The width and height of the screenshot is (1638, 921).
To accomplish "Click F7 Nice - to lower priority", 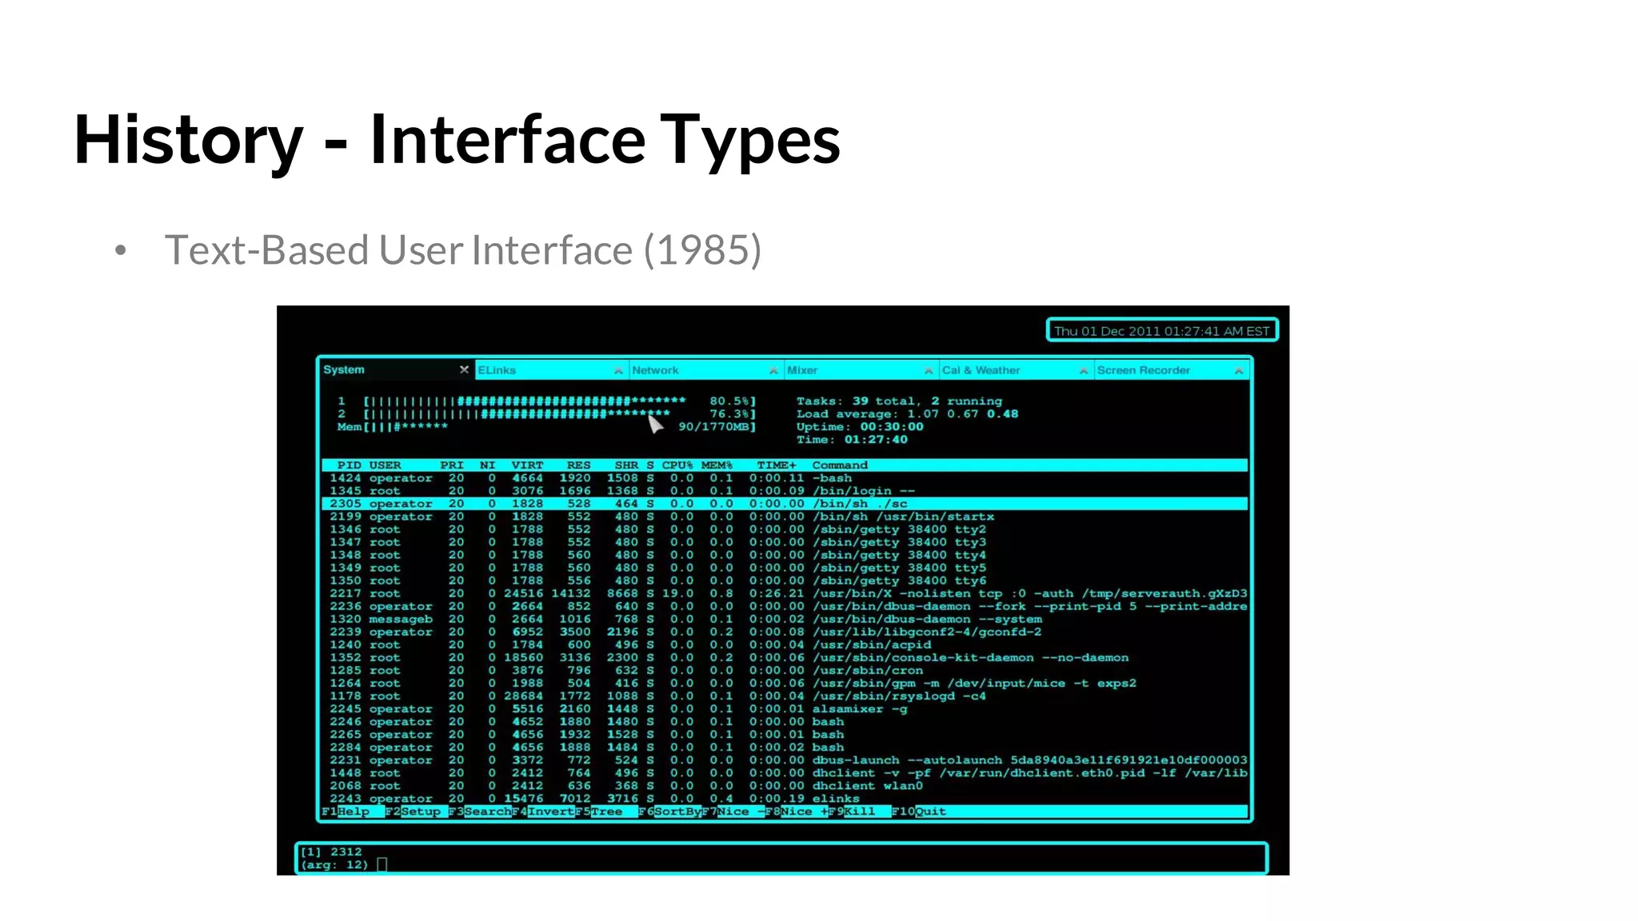I will coord(733,811).
